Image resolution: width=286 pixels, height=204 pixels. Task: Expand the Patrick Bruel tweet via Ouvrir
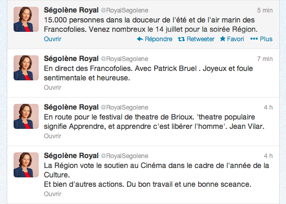tap(52, 88)
